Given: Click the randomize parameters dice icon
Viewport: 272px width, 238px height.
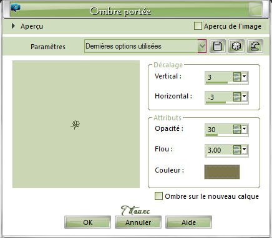Looking at the screenshot, I should [236, 46].
